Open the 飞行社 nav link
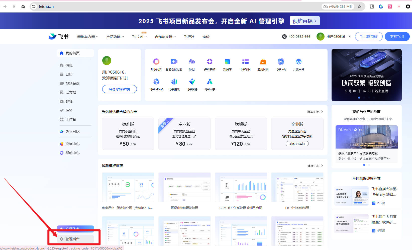The image size is (412, 250). pyautogui.click(x=189, y=37)
